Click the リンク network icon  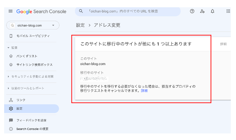(x=11, y=100)
